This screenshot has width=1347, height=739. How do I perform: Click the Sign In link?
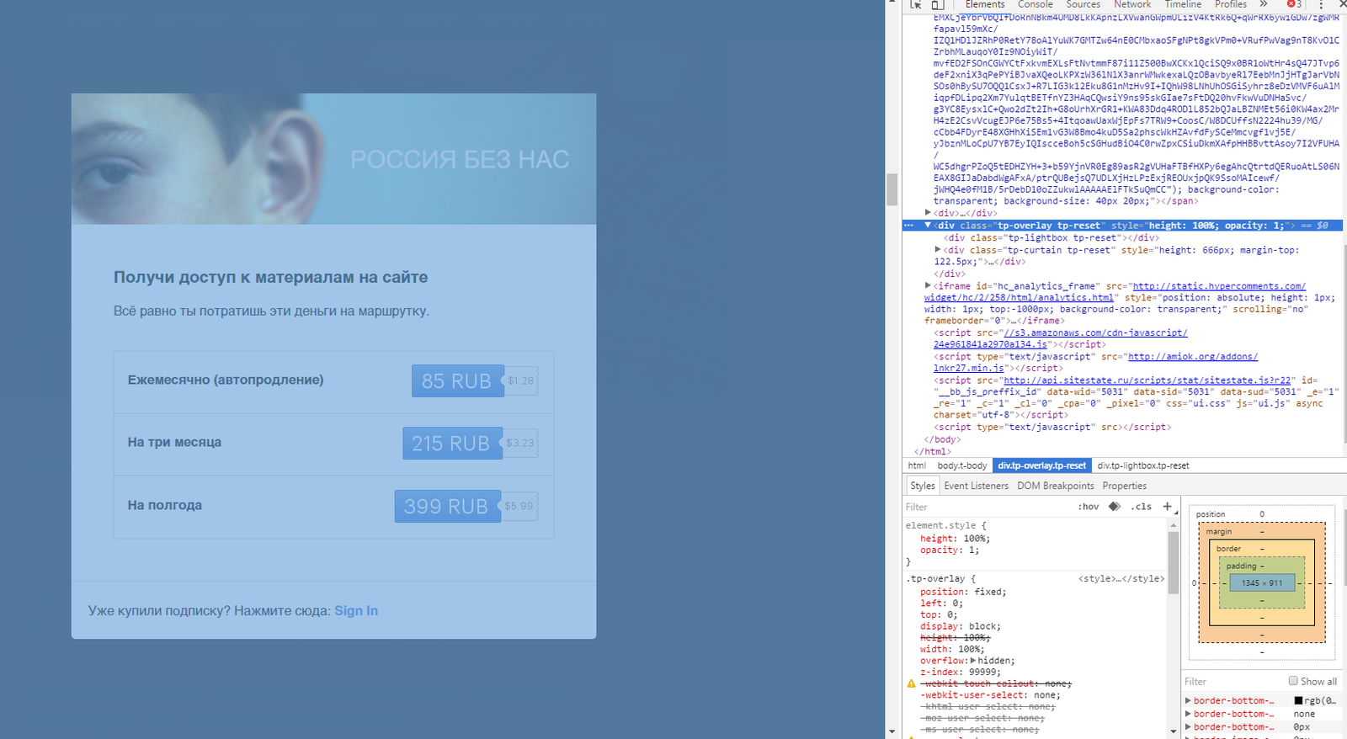[356, 611]
